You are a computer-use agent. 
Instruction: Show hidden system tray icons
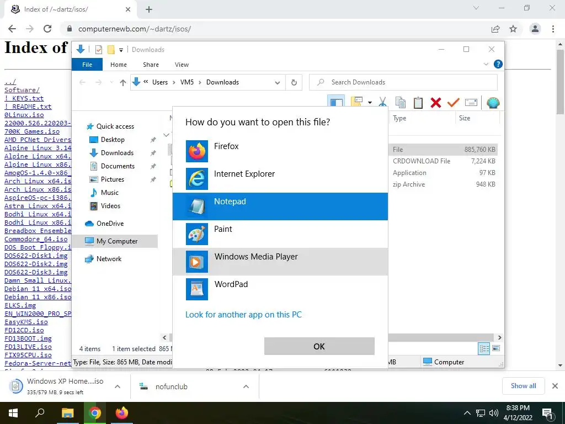coord(467,413)
